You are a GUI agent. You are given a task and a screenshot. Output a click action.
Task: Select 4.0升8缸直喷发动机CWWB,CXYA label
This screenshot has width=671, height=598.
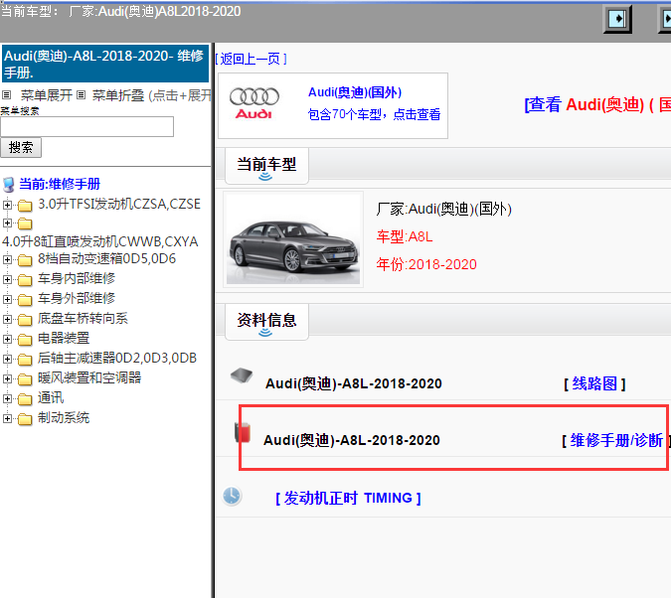(x=100, y=241)
